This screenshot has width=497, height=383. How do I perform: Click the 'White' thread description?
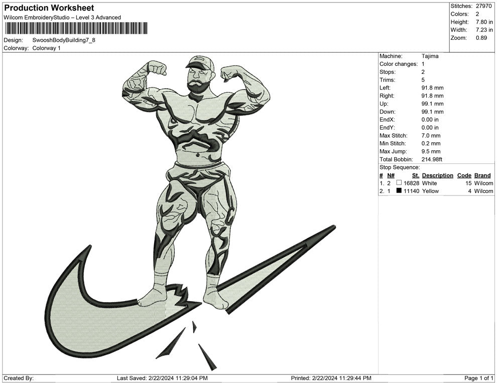tap(430, 183)
